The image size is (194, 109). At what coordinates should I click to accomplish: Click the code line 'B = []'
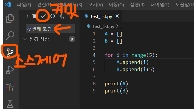(113, 41)
